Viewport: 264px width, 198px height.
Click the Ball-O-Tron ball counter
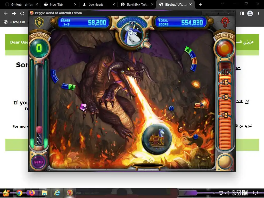(39, 48)
